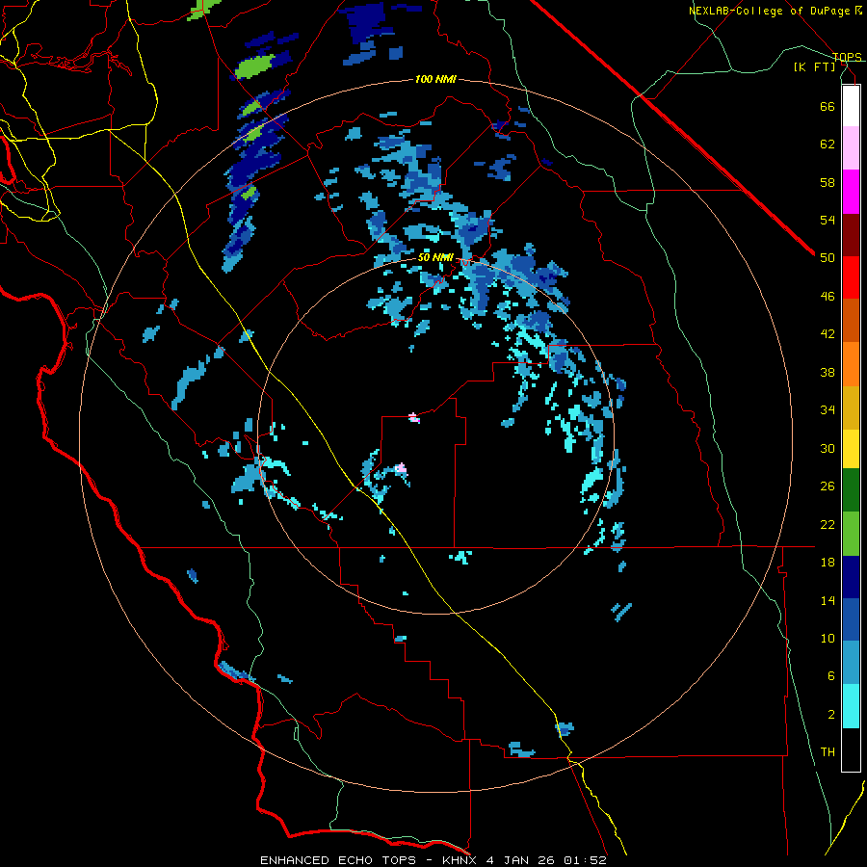Click the NEXLAB-College of DuPage credit
Screen dimensions: 867x867
tap(775, 11)
